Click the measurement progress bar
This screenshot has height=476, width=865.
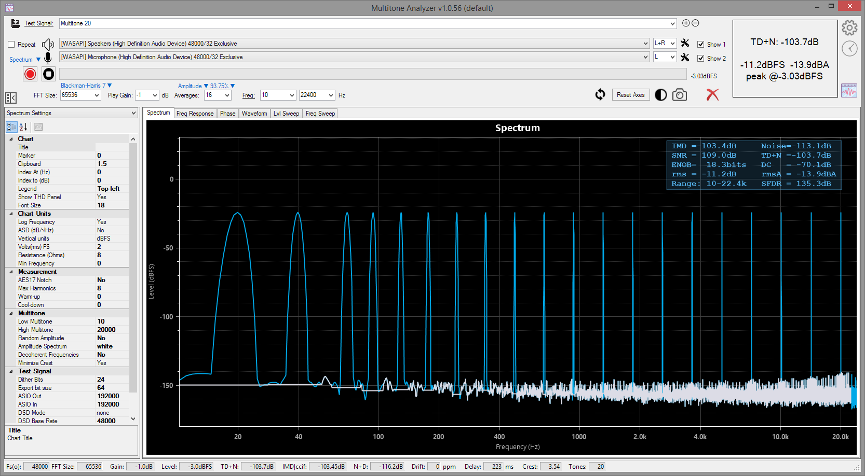coord(373,74)
